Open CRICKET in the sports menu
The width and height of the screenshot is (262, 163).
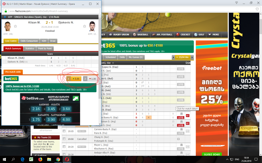(183, 35)
